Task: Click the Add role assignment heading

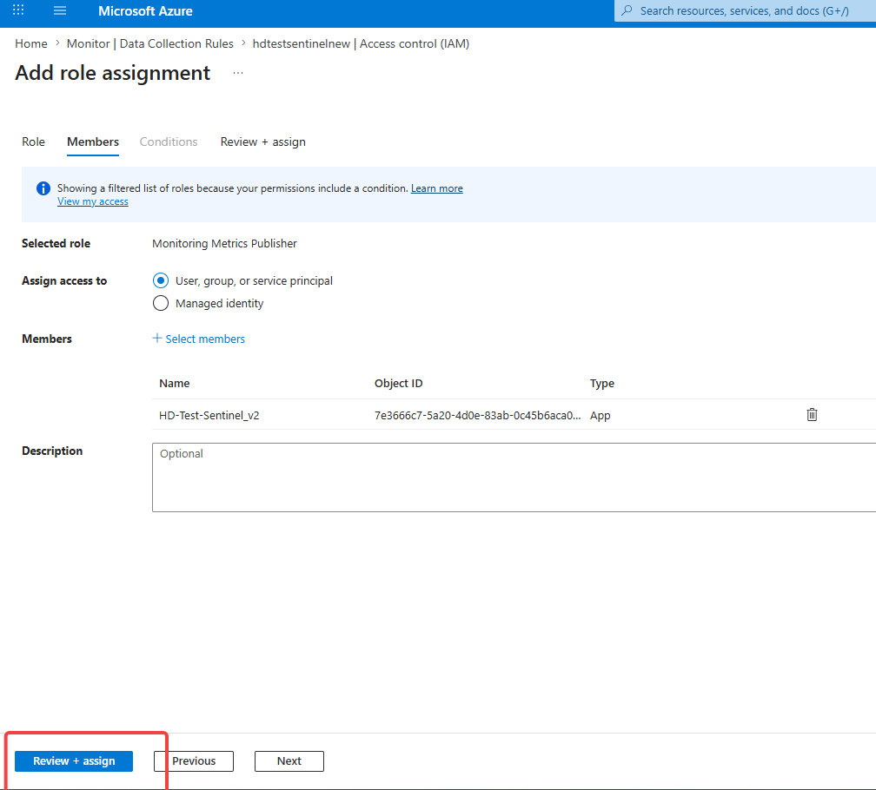Action: coord(112,73)
